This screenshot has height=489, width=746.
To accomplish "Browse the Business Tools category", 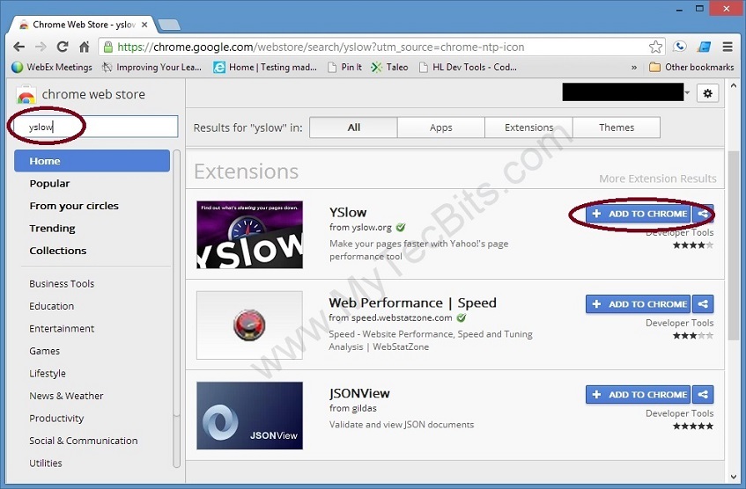I will [62, 284].
